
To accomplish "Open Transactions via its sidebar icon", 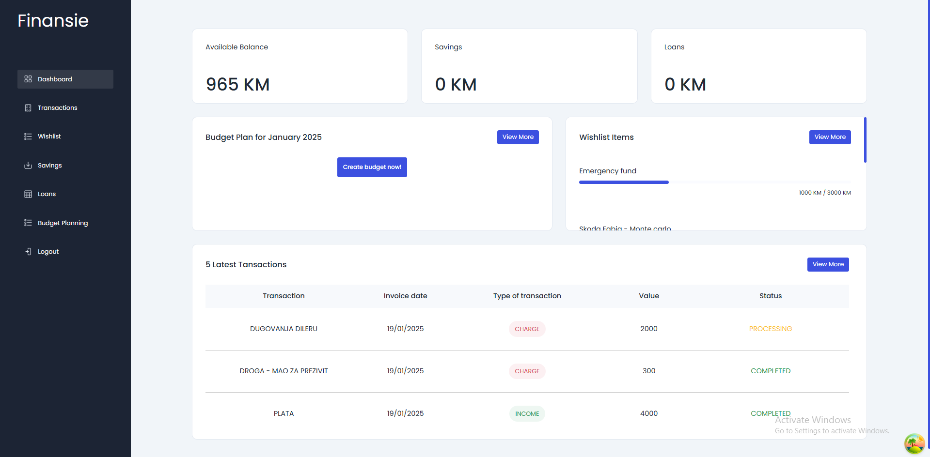I will click(x=28, y=107).
